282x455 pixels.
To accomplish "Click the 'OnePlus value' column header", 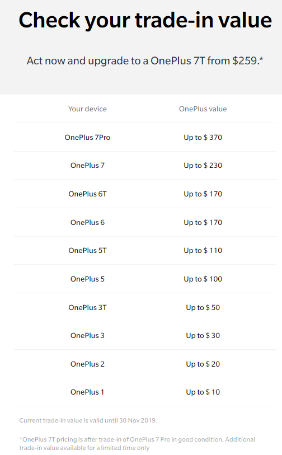I will coord(203,109).
